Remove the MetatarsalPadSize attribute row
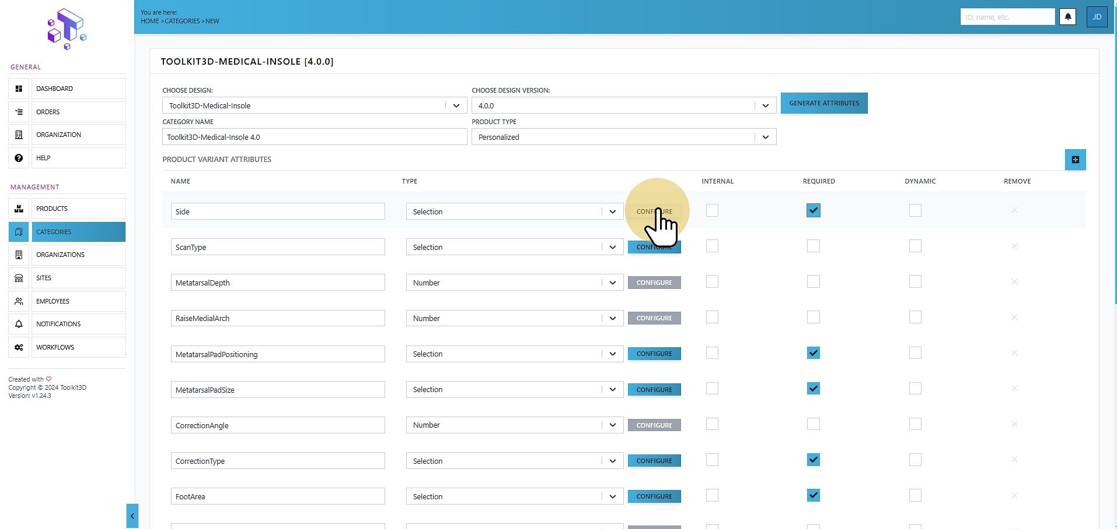This screenshot has height=529, width=1117. [x=1014, y=389]
